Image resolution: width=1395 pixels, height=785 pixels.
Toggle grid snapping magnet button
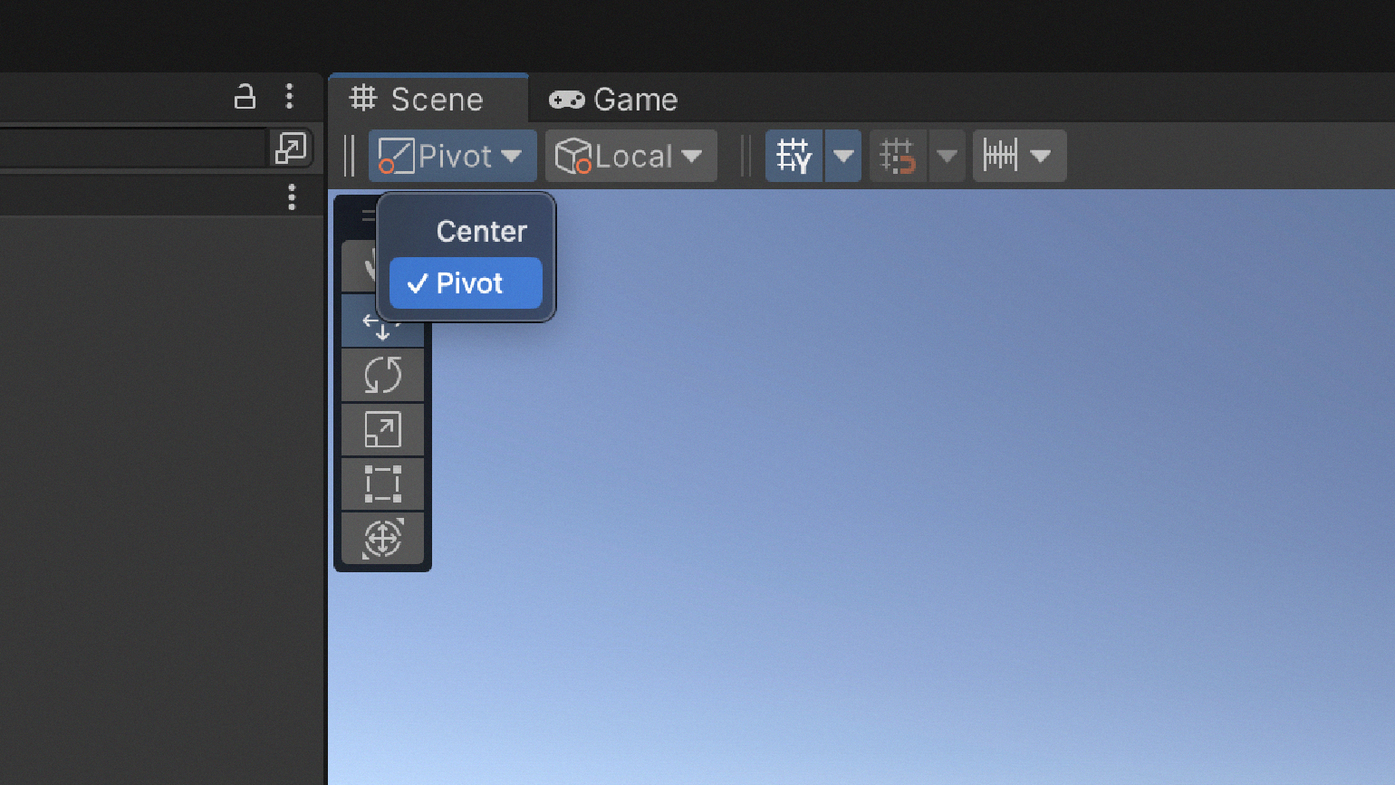898,156
